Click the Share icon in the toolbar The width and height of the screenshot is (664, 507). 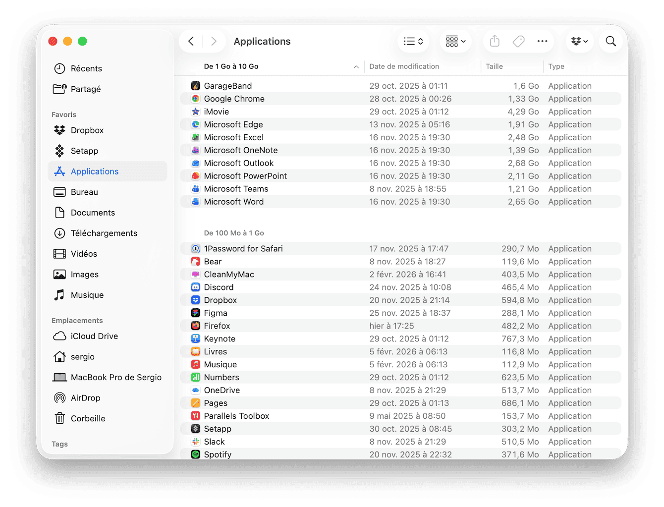coord(494,41)
